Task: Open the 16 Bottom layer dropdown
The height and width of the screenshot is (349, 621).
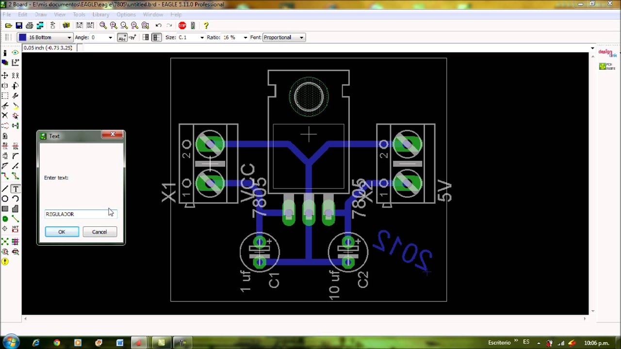Action: [45, 37]
